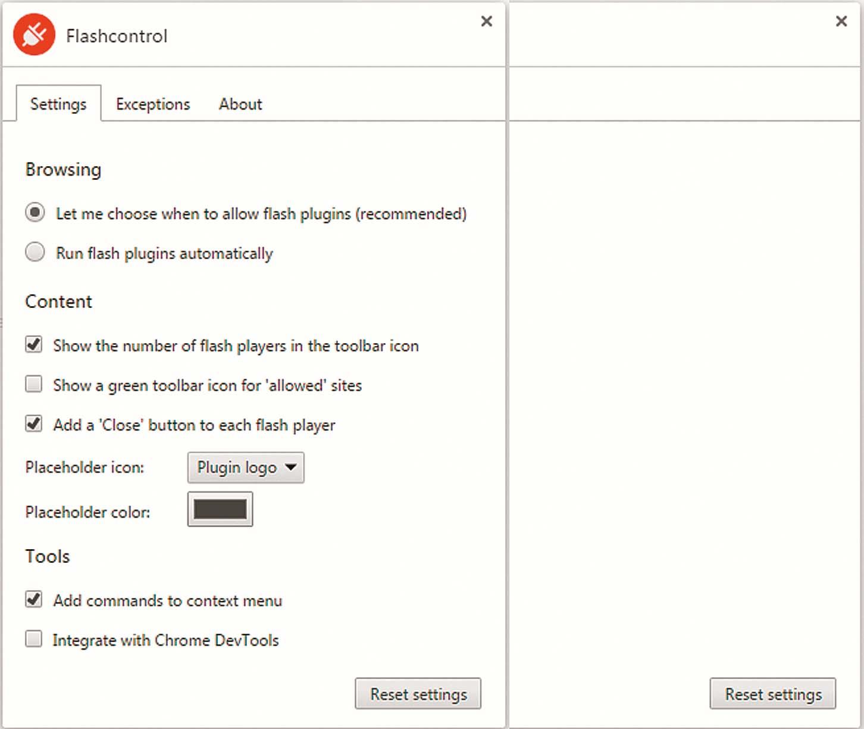
Task: Select 'Let me choose when to allow' option
Action: pos(35,213)
